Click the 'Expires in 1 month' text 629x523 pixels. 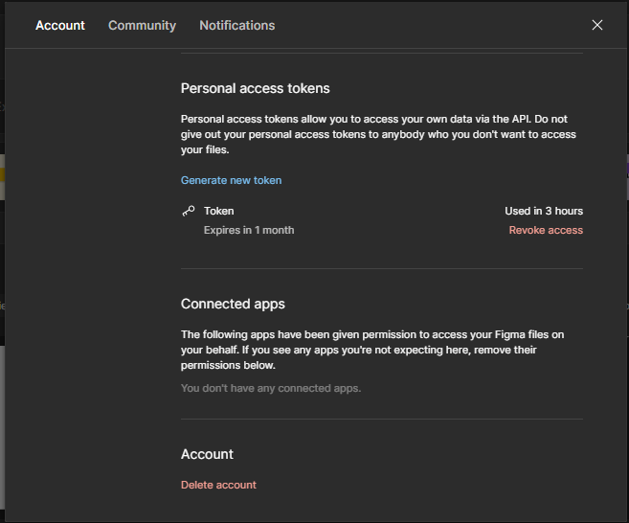pyautogui.click(x=249, y=230)
